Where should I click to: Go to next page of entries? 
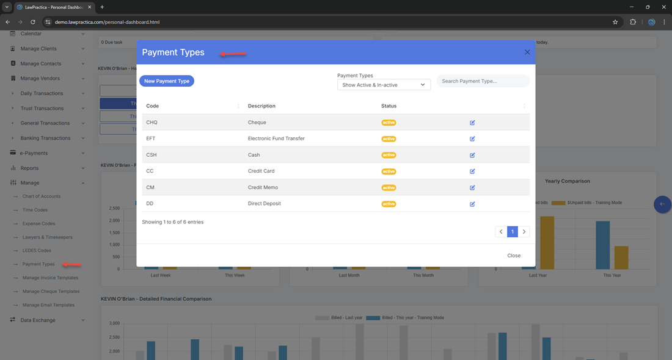point(524,232)
